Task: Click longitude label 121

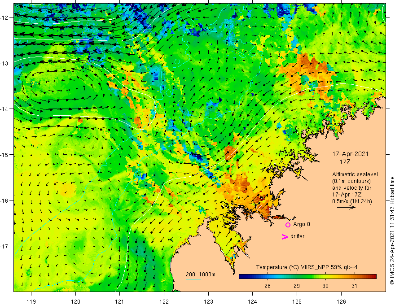Action: [x=120, y=301]
